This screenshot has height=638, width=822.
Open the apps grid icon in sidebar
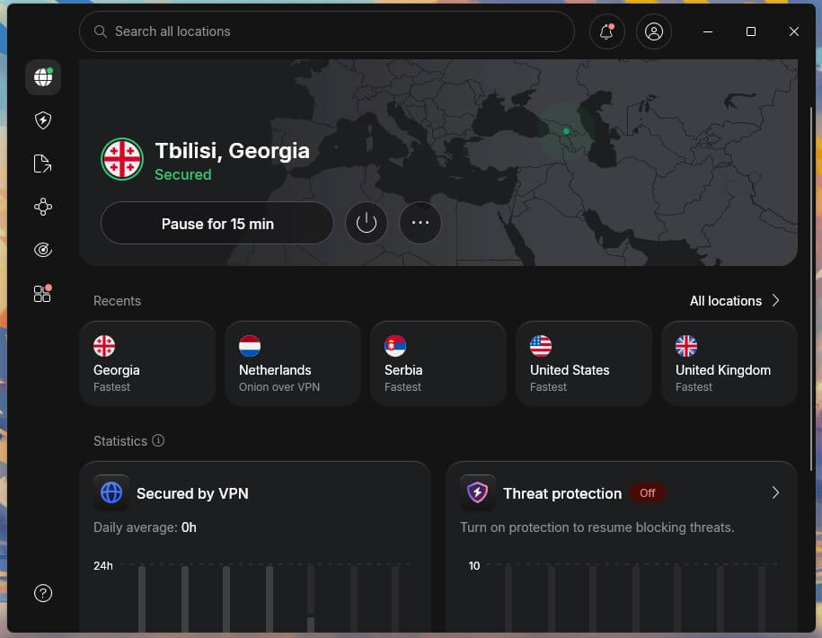[43, 293]
